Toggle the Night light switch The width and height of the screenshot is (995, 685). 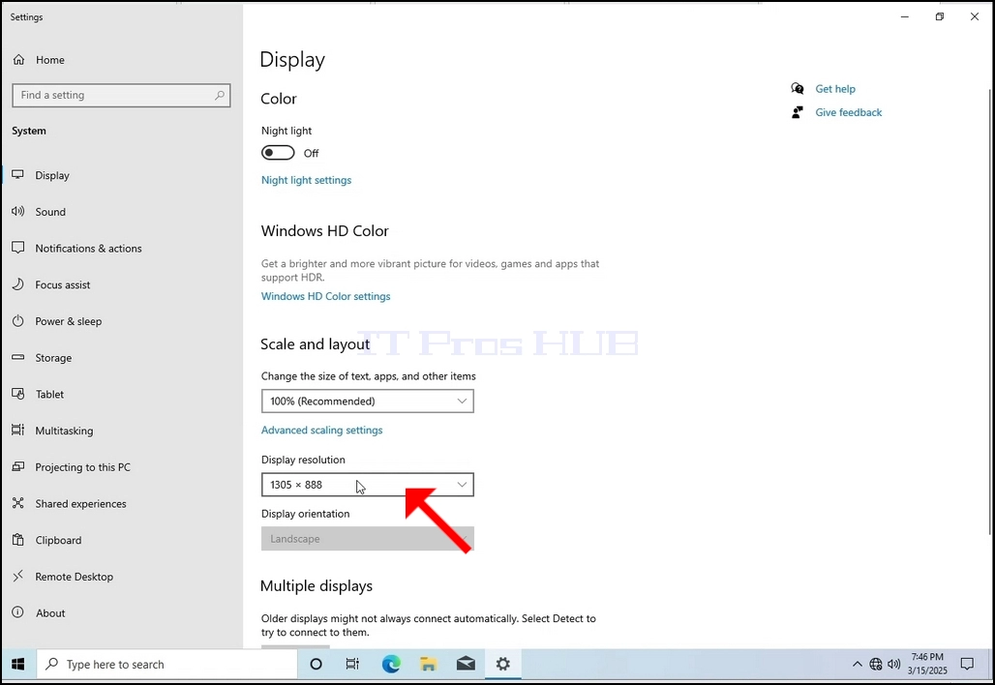pos(278,153)
